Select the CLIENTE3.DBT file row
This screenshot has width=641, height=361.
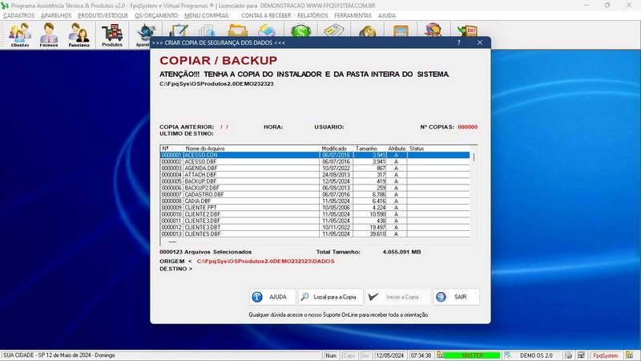(x=315, y=227)
